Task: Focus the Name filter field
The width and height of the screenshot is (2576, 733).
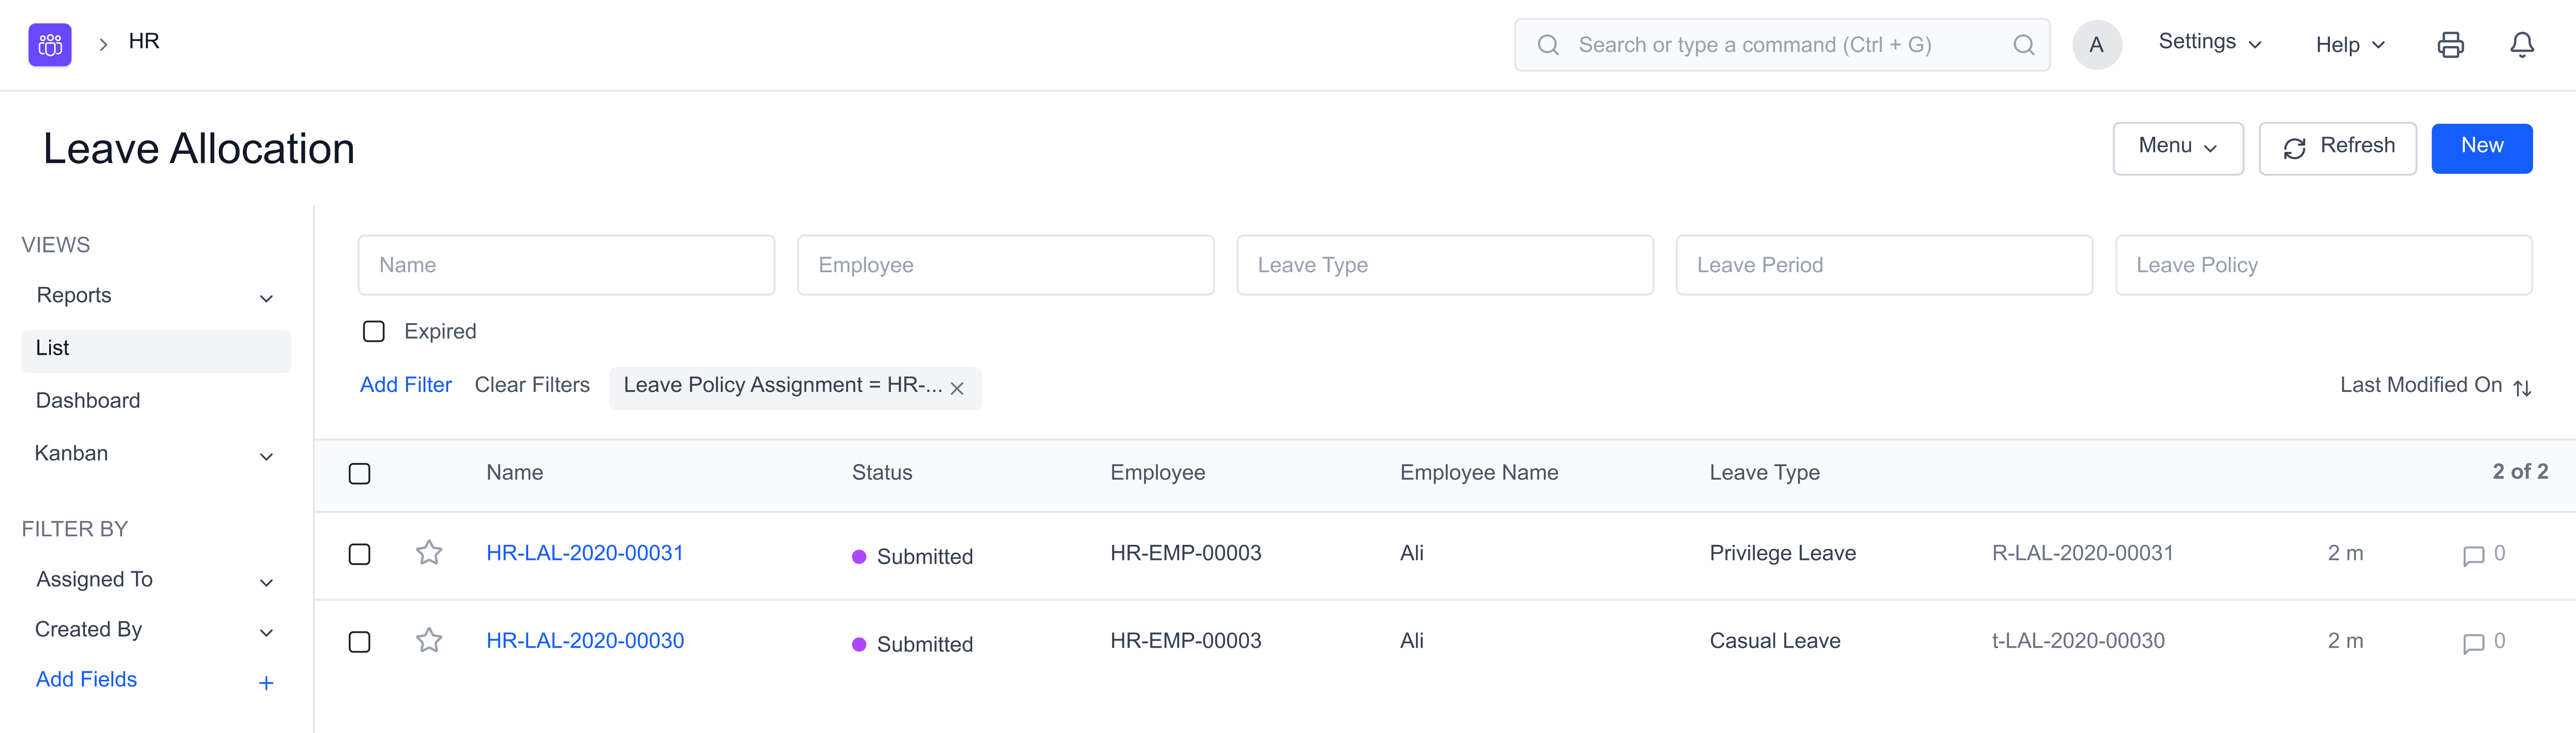Action: (x=566, y=265)
